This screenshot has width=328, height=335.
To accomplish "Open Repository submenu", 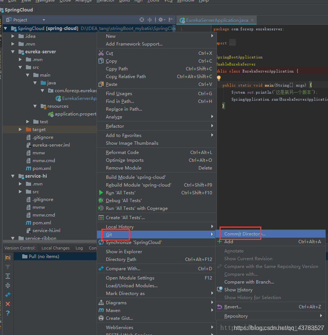I will point(270,316).
